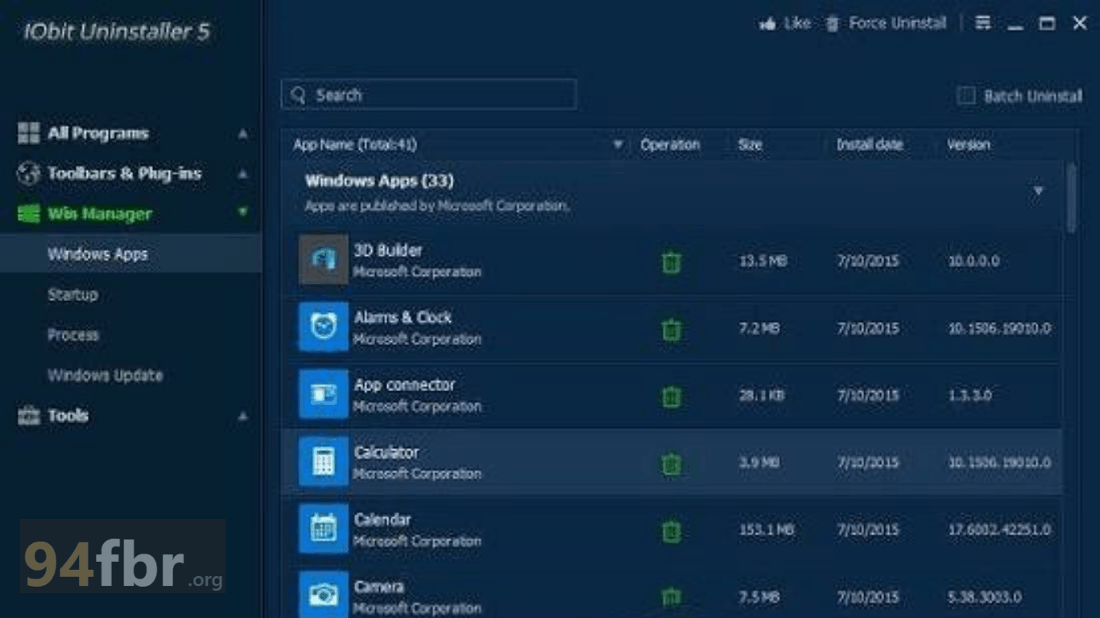Open the main menu hamburger icon
The width and height of the screenshot is (1100, 618).
983,23
